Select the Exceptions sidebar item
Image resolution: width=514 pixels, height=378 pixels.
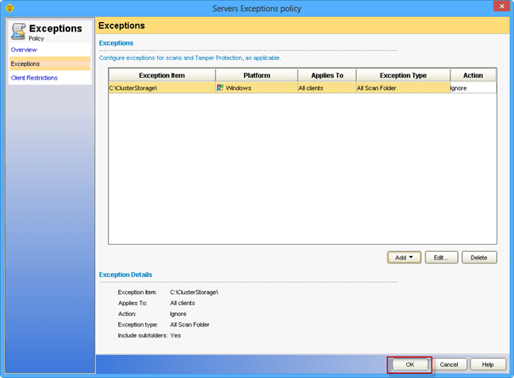tap(25, 64)
